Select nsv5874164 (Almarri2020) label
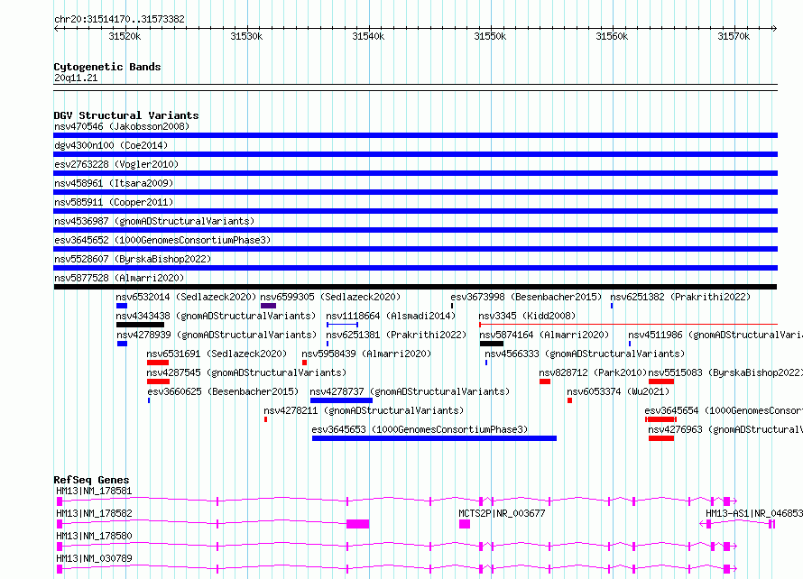The height and width of the screenshot is (579, 803). click(x=544, y=335)
